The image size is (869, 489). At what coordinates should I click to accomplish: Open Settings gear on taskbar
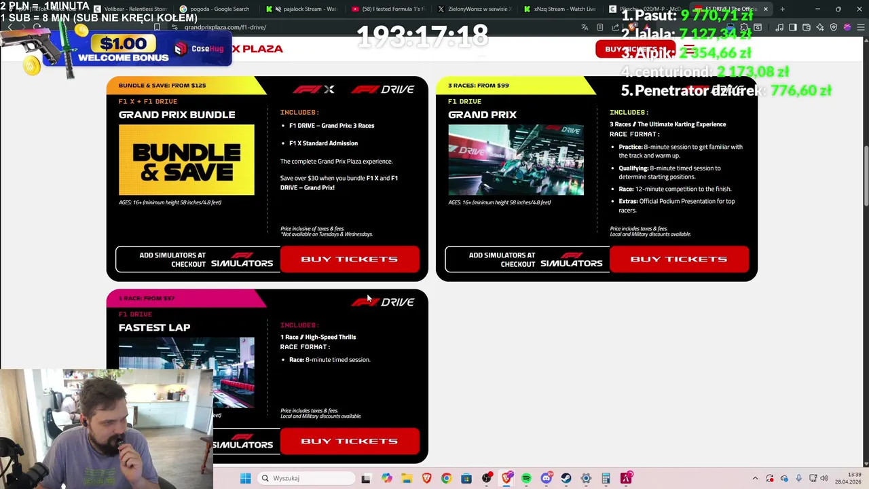pyautogui.click(x=586, y=478)
